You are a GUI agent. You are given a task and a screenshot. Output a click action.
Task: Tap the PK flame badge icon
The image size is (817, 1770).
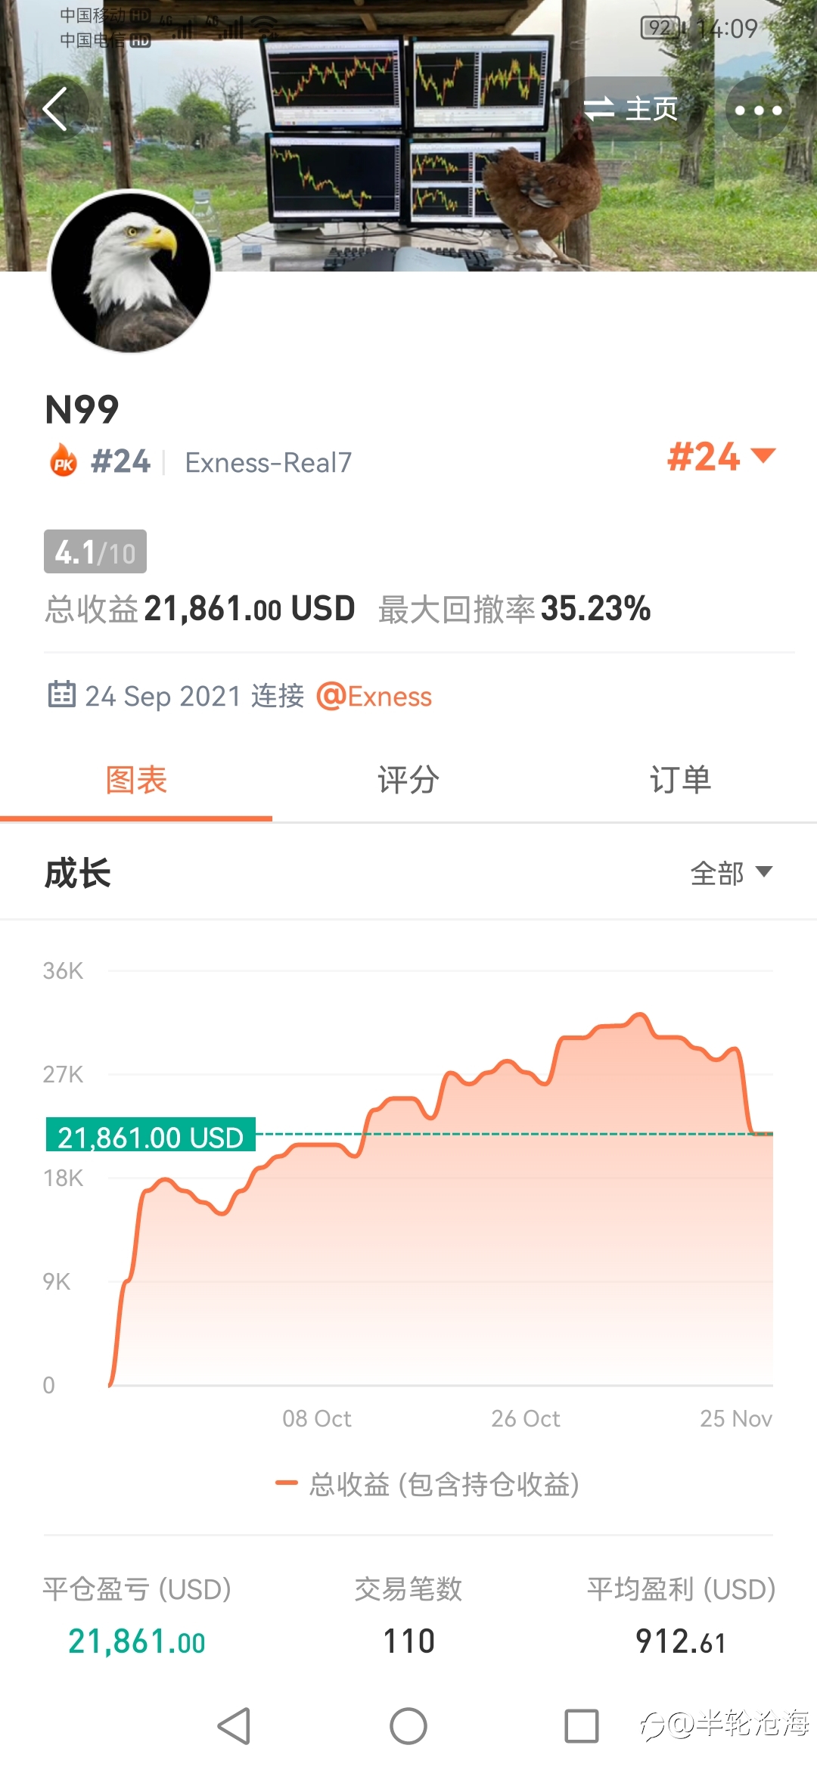click(63, 461)
